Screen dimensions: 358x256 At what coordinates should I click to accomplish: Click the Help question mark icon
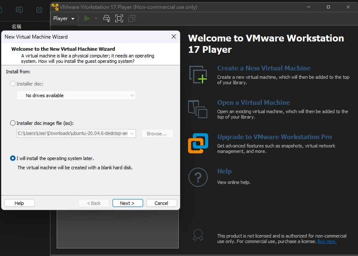coord(198,177)
